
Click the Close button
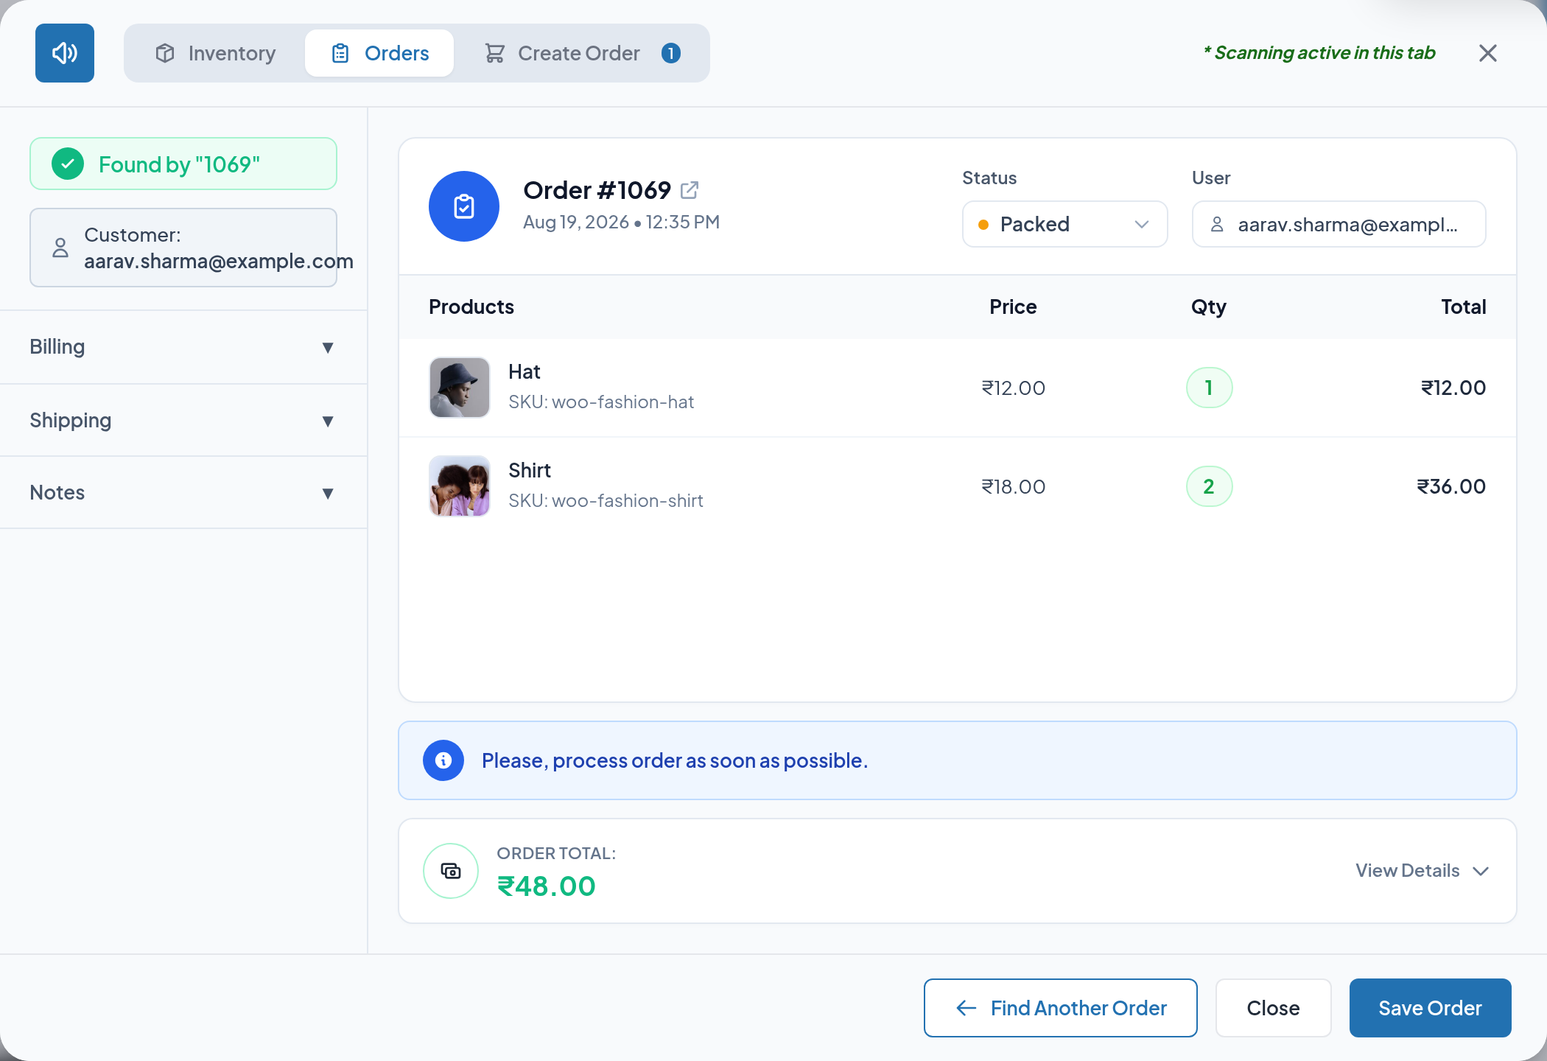click(1273, 1008)
